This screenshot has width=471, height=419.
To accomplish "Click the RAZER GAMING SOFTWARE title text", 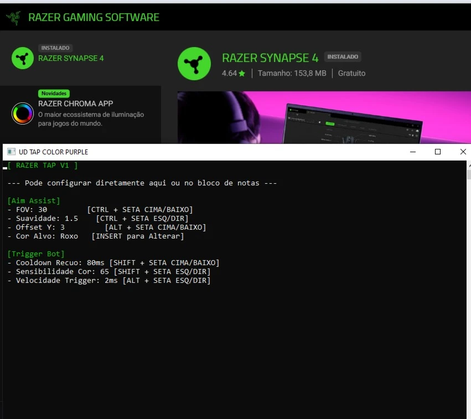I will click(x=94, y=17).
